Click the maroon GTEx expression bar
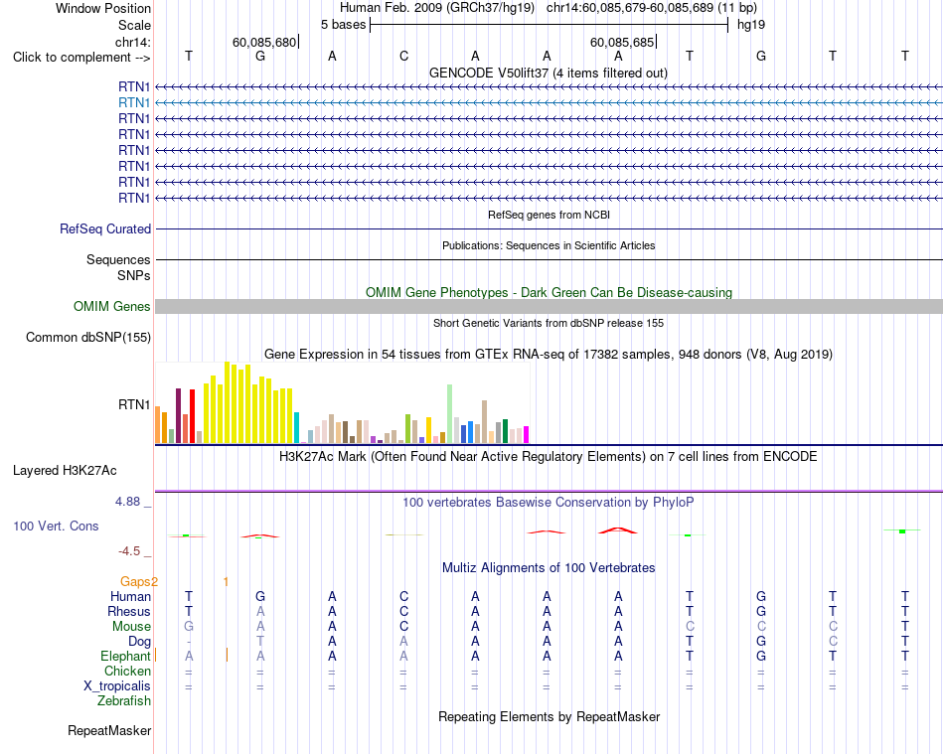 pos(178,416)
